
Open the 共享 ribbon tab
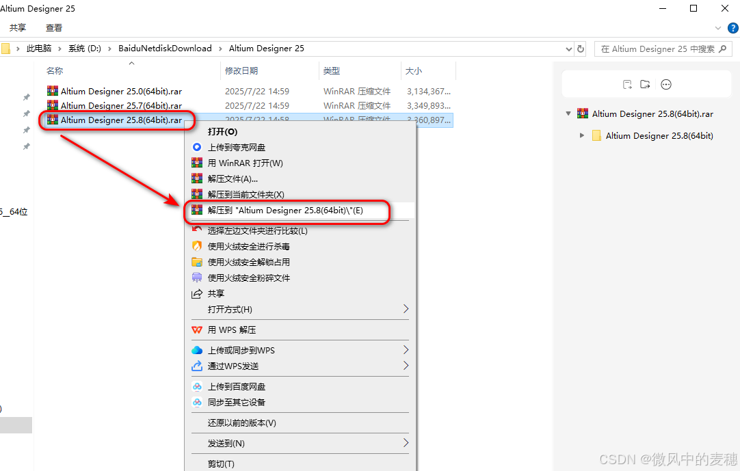[x=18, y=28]
